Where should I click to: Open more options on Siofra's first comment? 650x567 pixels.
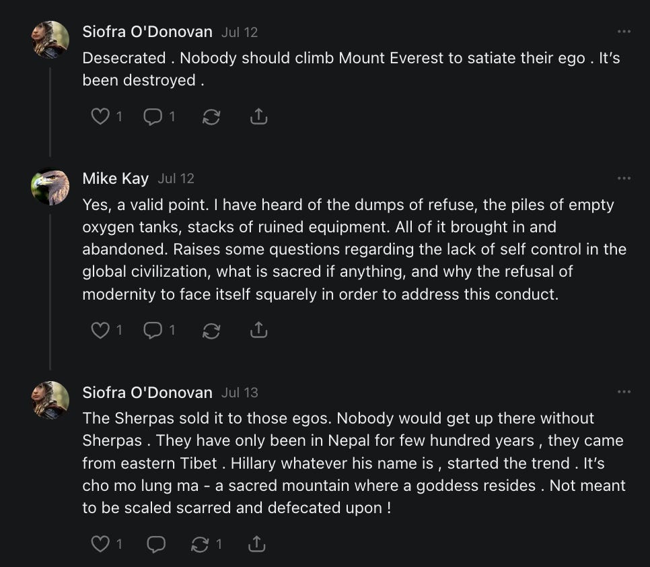pos(624,32)
